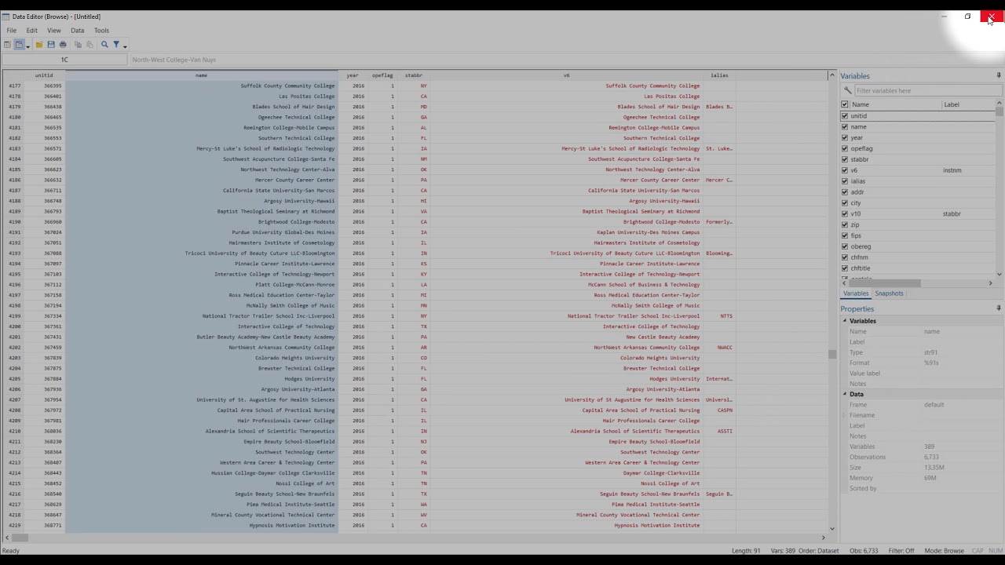Open the dropdown arrow beside the filter funnel
Screen dimensions: 1005x565
(125, 46)
